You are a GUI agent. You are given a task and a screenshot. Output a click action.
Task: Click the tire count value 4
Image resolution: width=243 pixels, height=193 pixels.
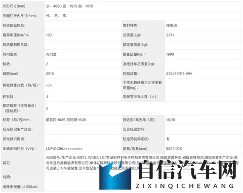pyautogui.click(x=47, y=97)
